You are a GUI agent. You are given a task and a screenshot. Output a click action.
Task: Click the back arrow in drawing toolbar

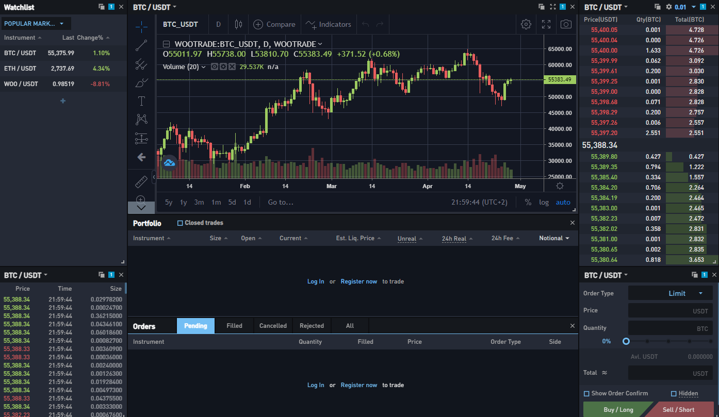(141, 157)
